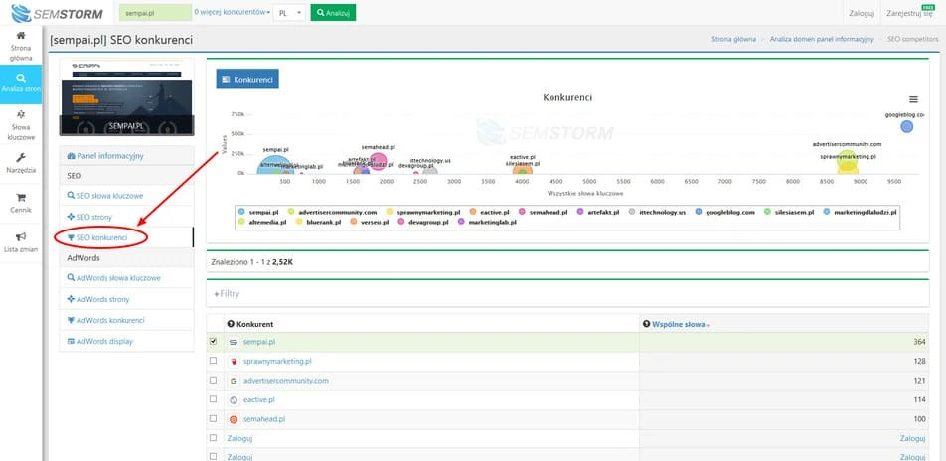Open chart hamburger menu icon
The image size is (946, 461).
[x=913, y=99]
